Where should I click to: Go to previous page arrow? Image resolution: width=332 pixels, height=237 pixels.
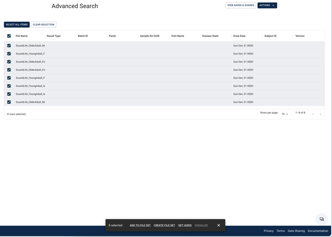pos(313,114)
